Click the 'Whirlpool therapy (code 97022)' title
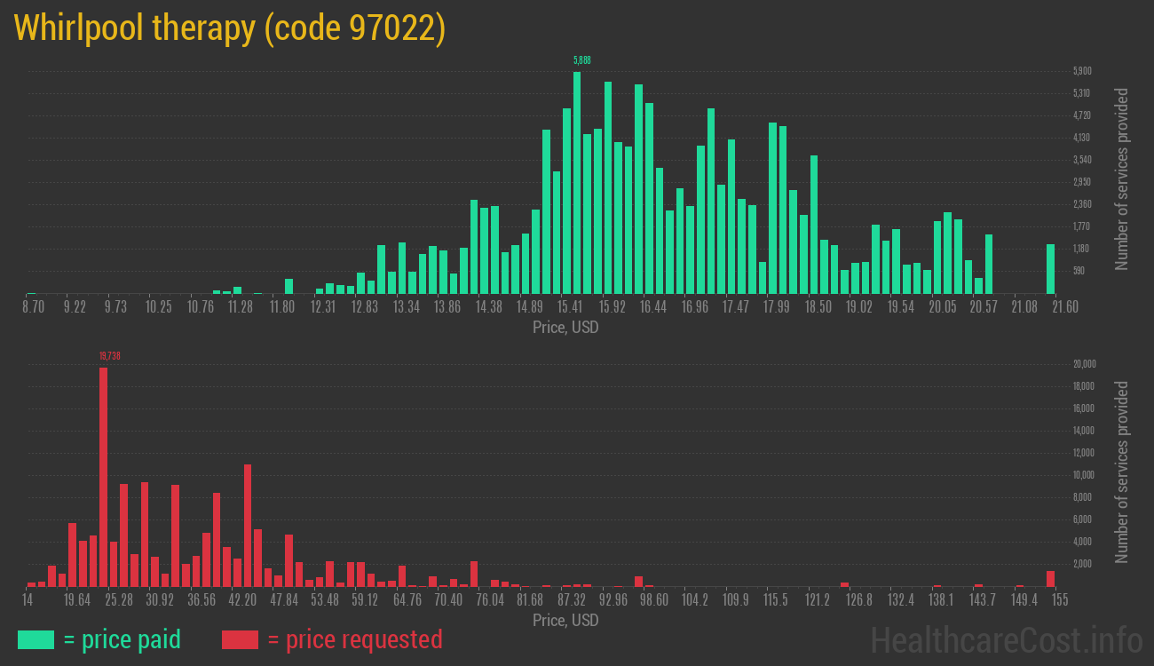Screen dimensions: 1154x666 click(229, 28)
